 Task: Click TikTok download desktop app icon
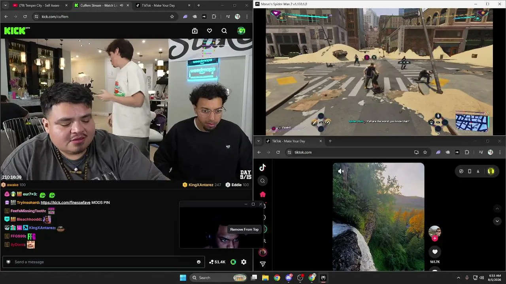pos(478,171)
